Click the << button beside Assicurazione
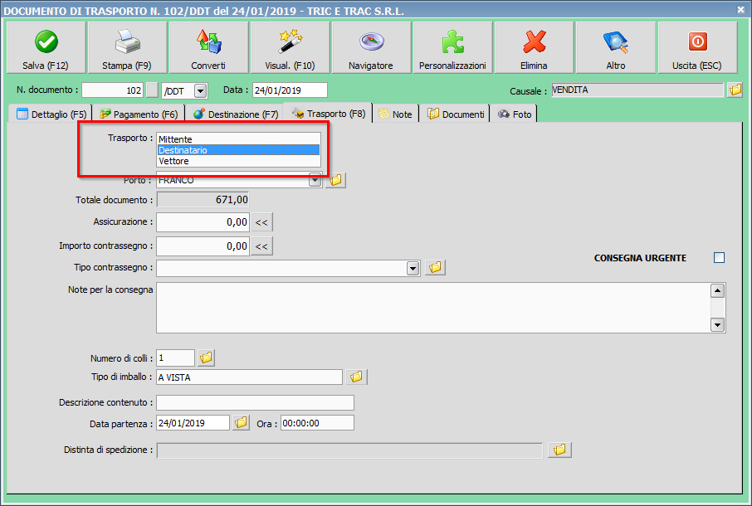The width and height of the screenshot is (752, 506). pos(261,222)
